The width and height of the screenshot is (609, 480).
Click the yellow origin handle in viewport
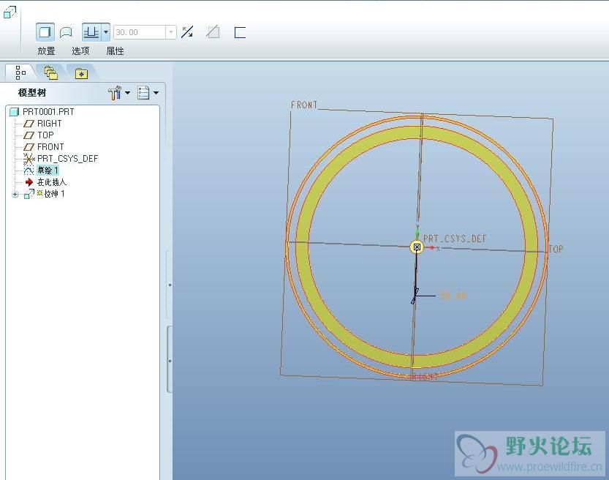coord(417,247)
